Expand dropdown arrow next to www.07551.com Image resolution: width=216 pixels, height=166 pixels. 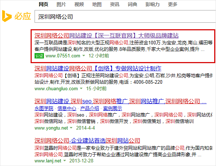tap(84, 56)
